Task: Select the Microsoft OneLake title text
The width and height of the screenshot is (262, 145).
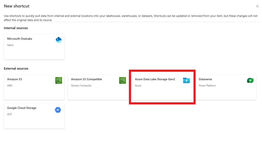Action: (19, 39)
